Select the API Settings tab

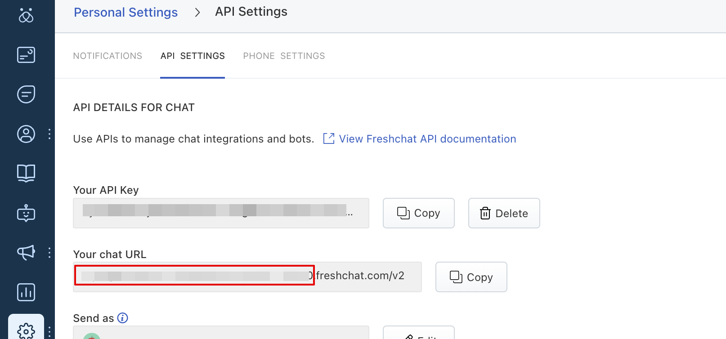tap(193, 56)
